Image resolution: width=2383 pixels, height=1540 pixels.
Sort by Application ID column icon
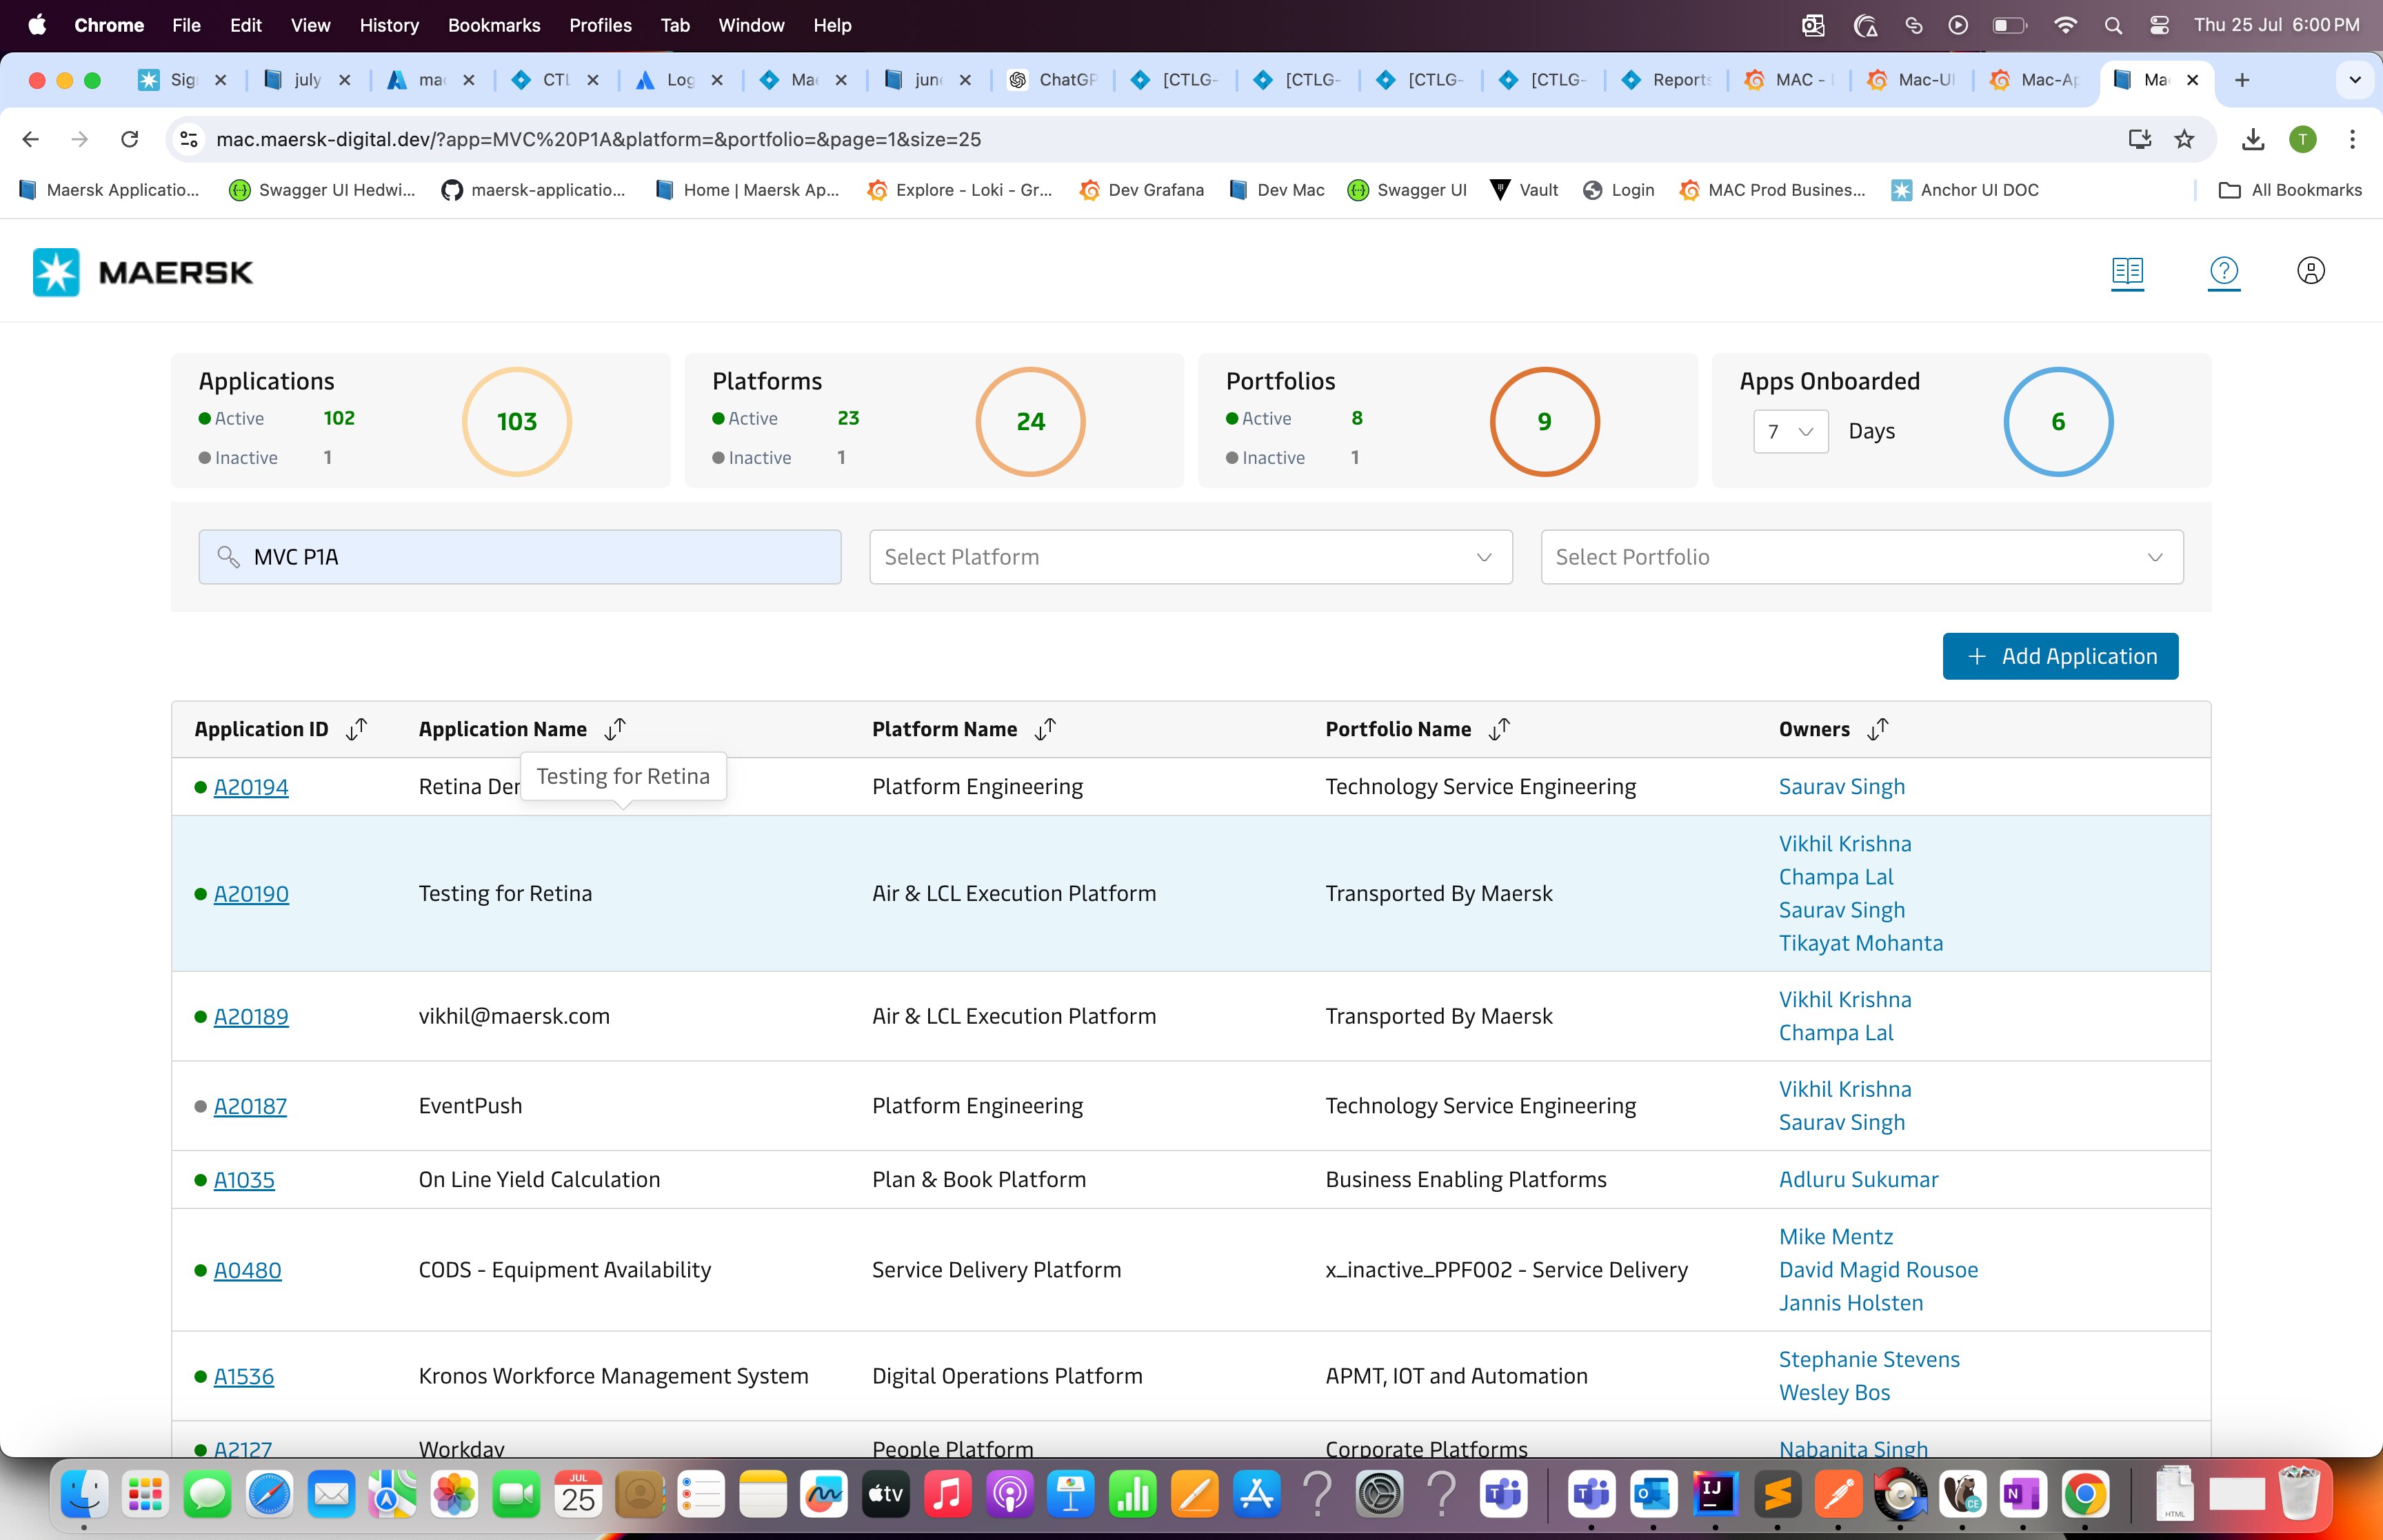click(x=357, y=729)
